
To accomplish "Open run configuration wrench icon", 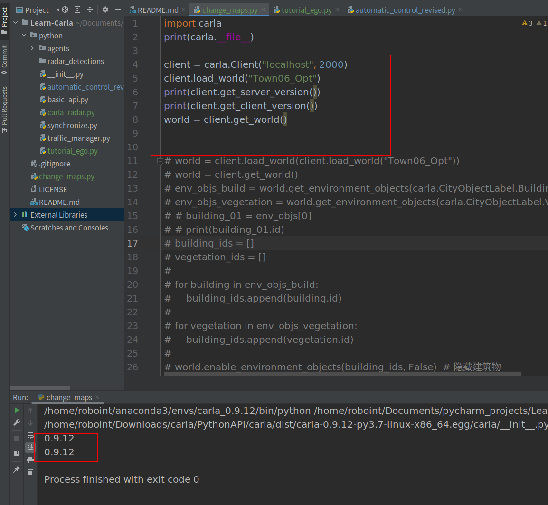I will click(17, 423).
